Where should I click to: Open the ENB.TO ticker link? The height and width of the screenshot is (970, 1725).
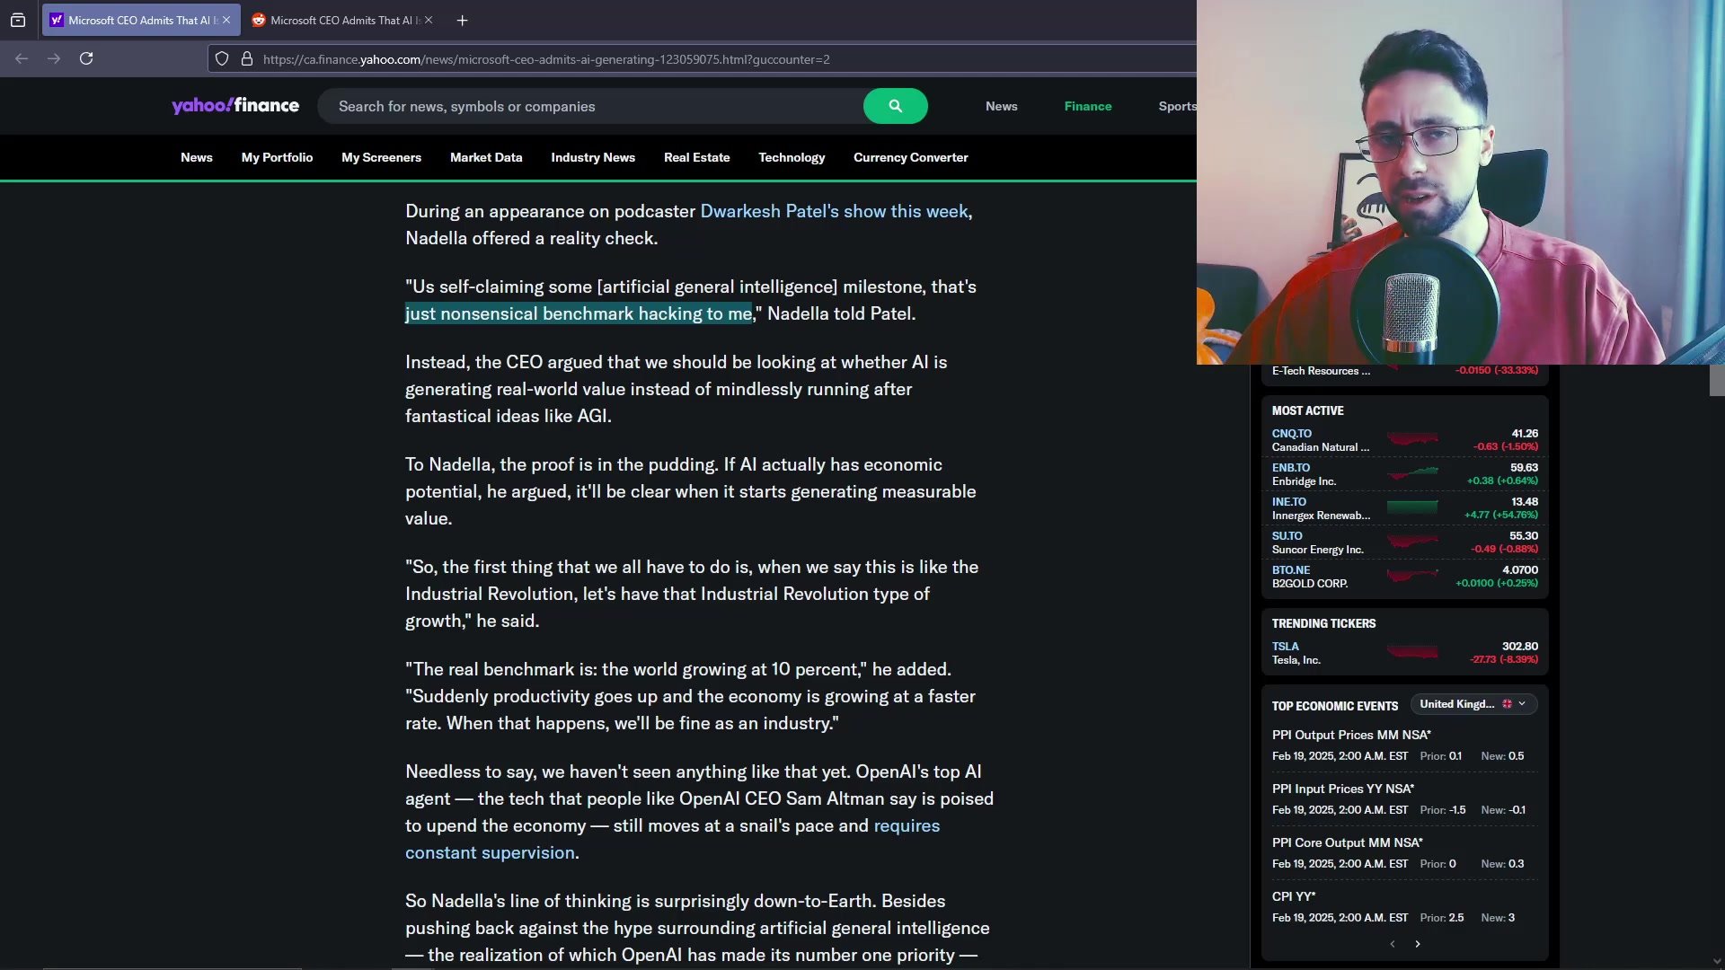[x=1290, y=467]
